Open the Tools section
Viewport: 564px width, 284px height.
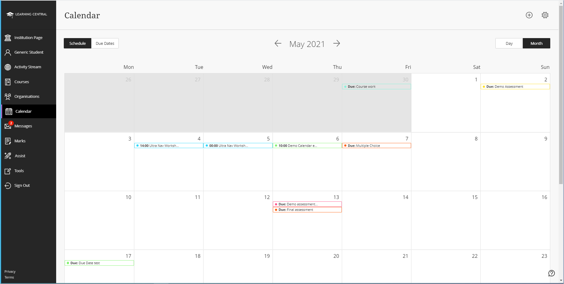pyautogui.click(x=19, y=171)
